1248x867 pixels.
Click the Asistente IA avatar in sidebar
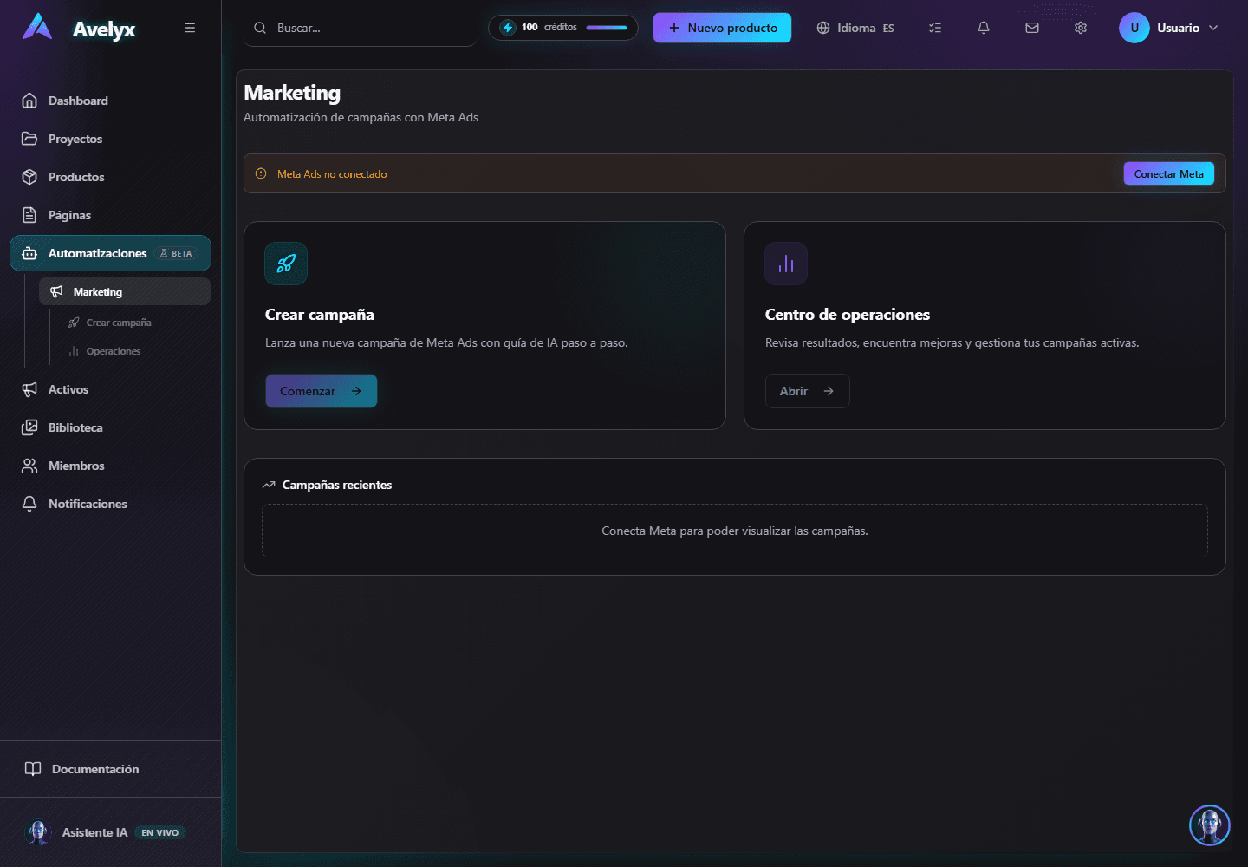click(x=38, y=832)
